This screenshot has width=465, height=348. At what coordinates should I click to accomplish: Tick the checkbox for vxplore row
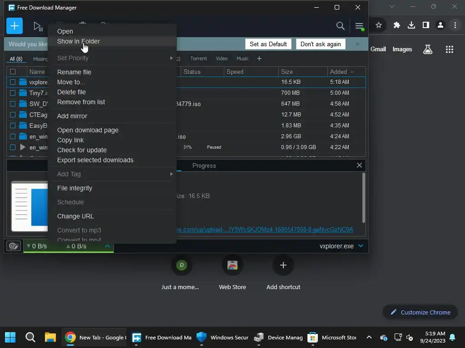[x=13, y=82]
